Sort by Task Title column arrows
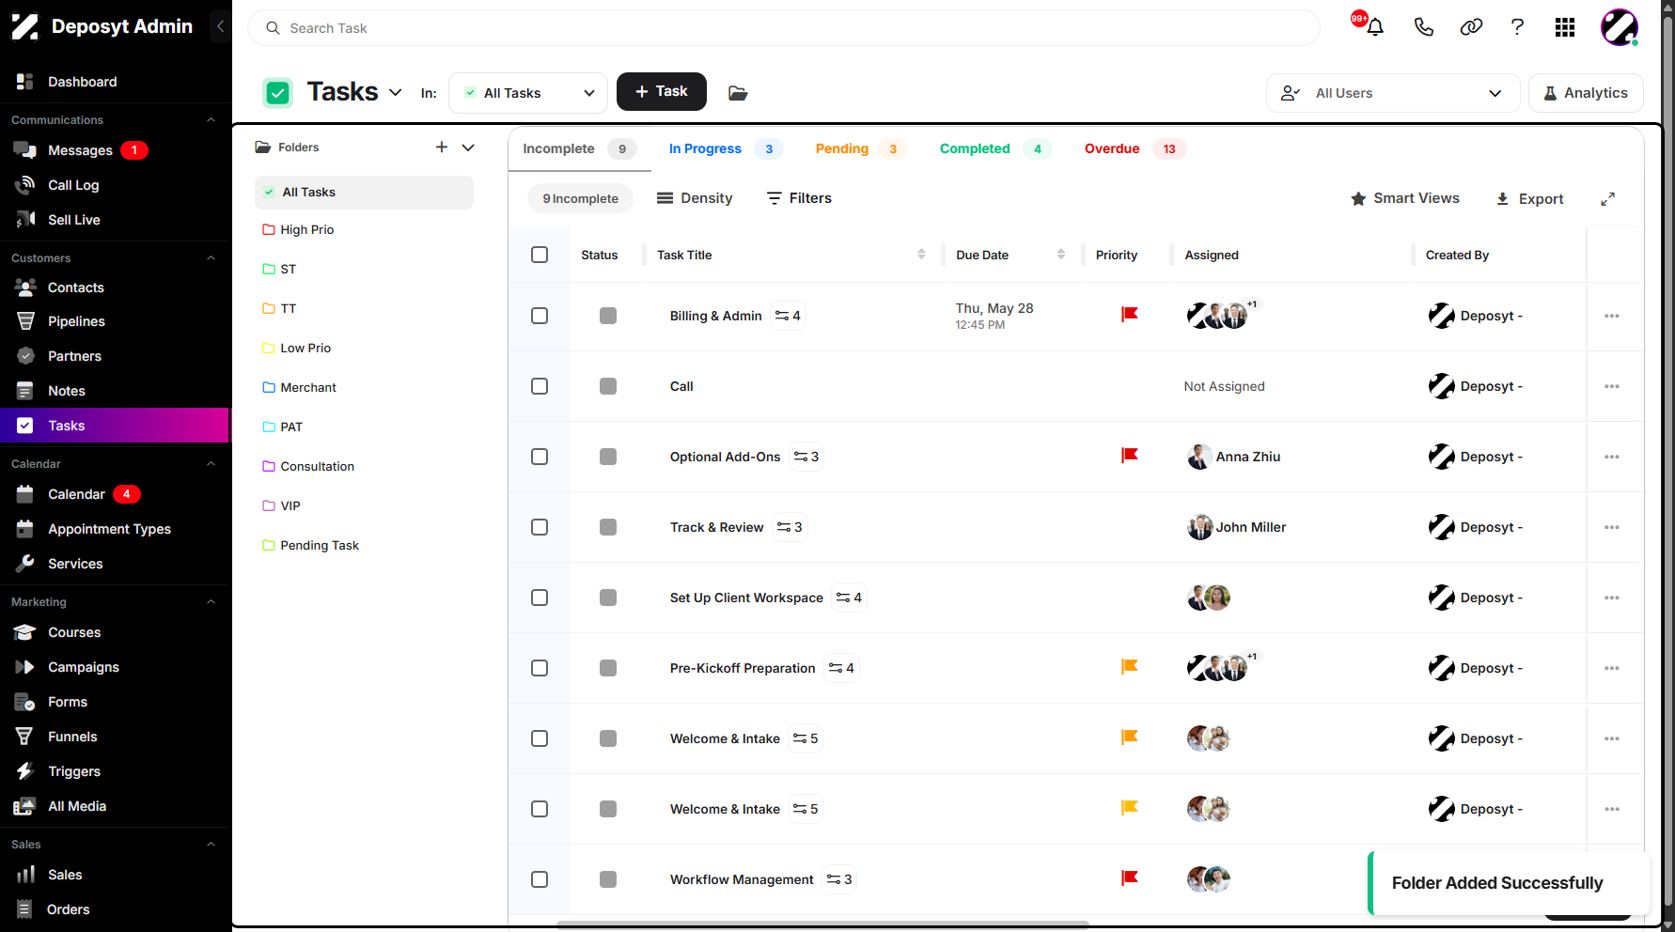This screenshot has width=1675, height=932. tap(921, 254)
